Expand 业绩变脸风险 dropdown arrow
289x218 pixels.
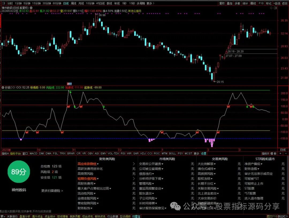coord(97,198)
